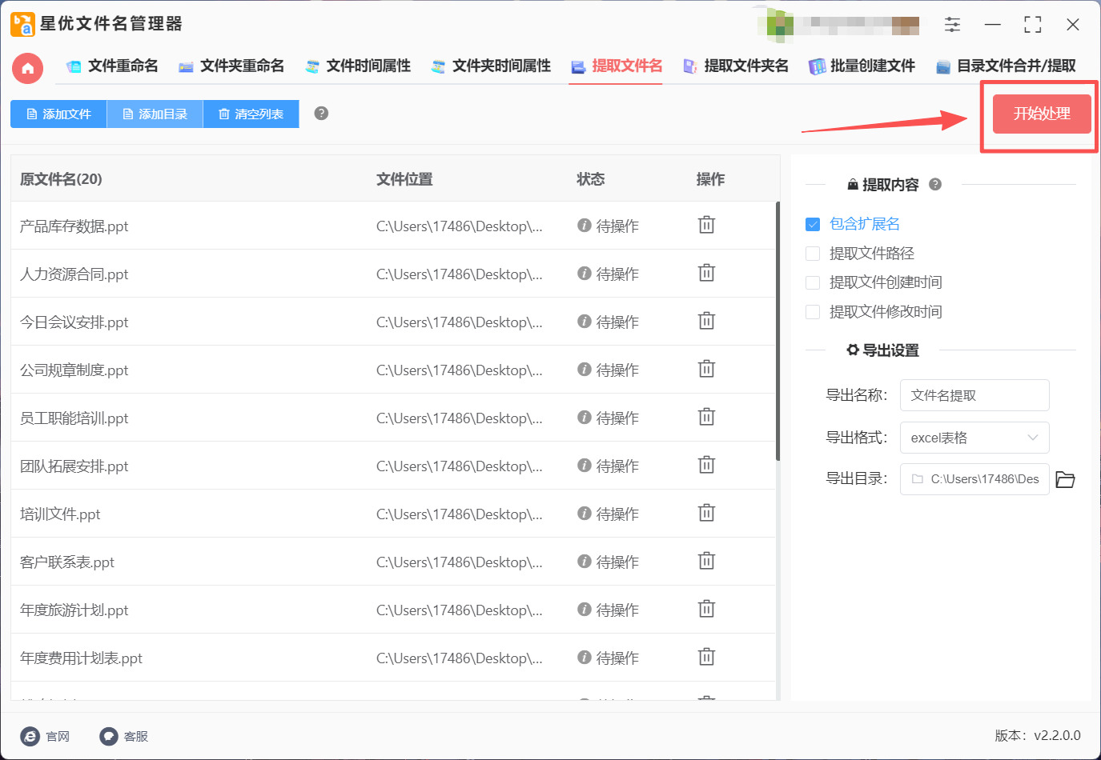Image resolution: width=1101 pixels, height=760 pixels.
Task: Go to the 批量创建文件 tab
Action: (x=862, y=66)
